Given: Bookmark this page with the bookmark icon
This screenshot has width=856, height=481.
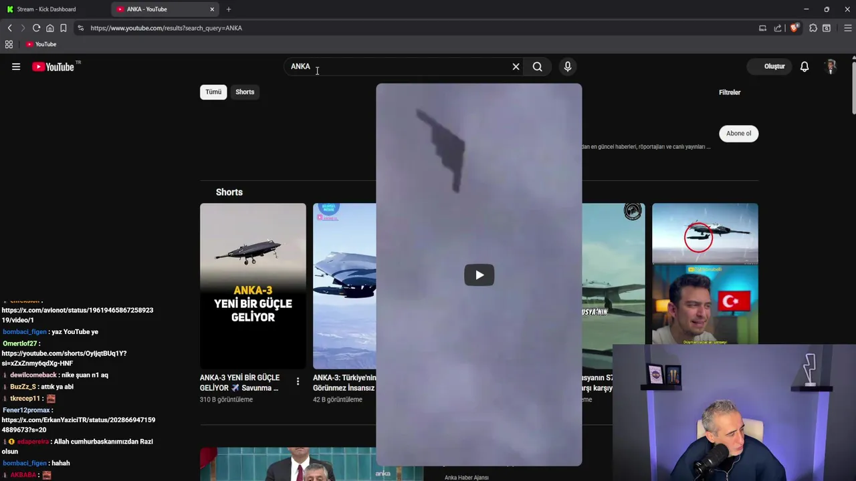Looking at the screenshot, I should (x=63, y=28).
